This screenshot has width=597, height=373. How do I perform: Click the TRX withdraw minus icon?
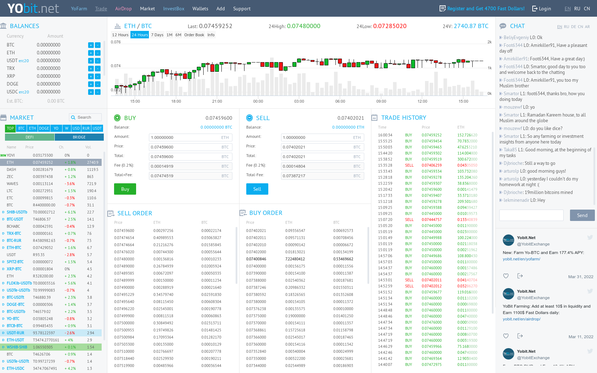(x=98, y=69)
